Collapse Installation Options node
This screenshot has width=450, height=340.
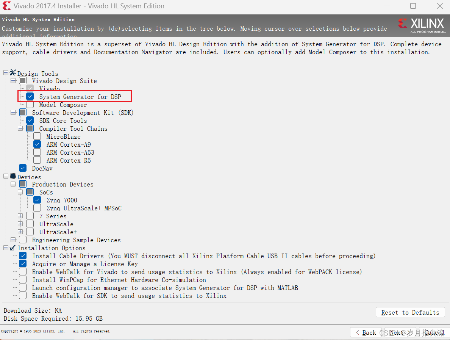6,248
